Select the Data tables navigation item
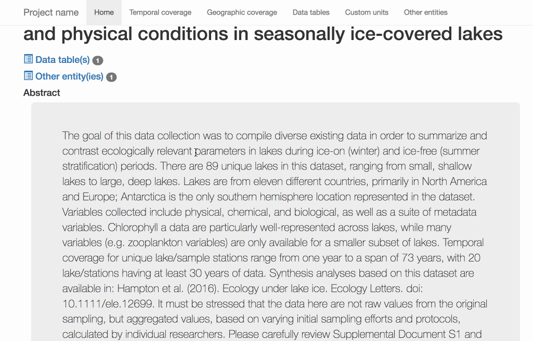533x341 pixels. (311, 12)
